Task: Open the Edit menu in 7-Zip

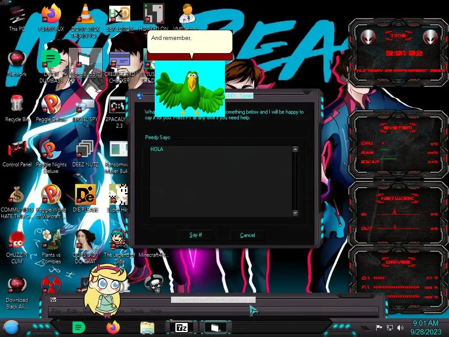Action: click(x=72, y=311)
